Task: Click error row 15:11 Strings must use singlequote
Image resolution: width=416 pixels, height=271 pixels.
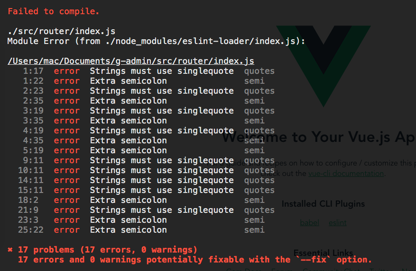Action: (x=146, y=190)
